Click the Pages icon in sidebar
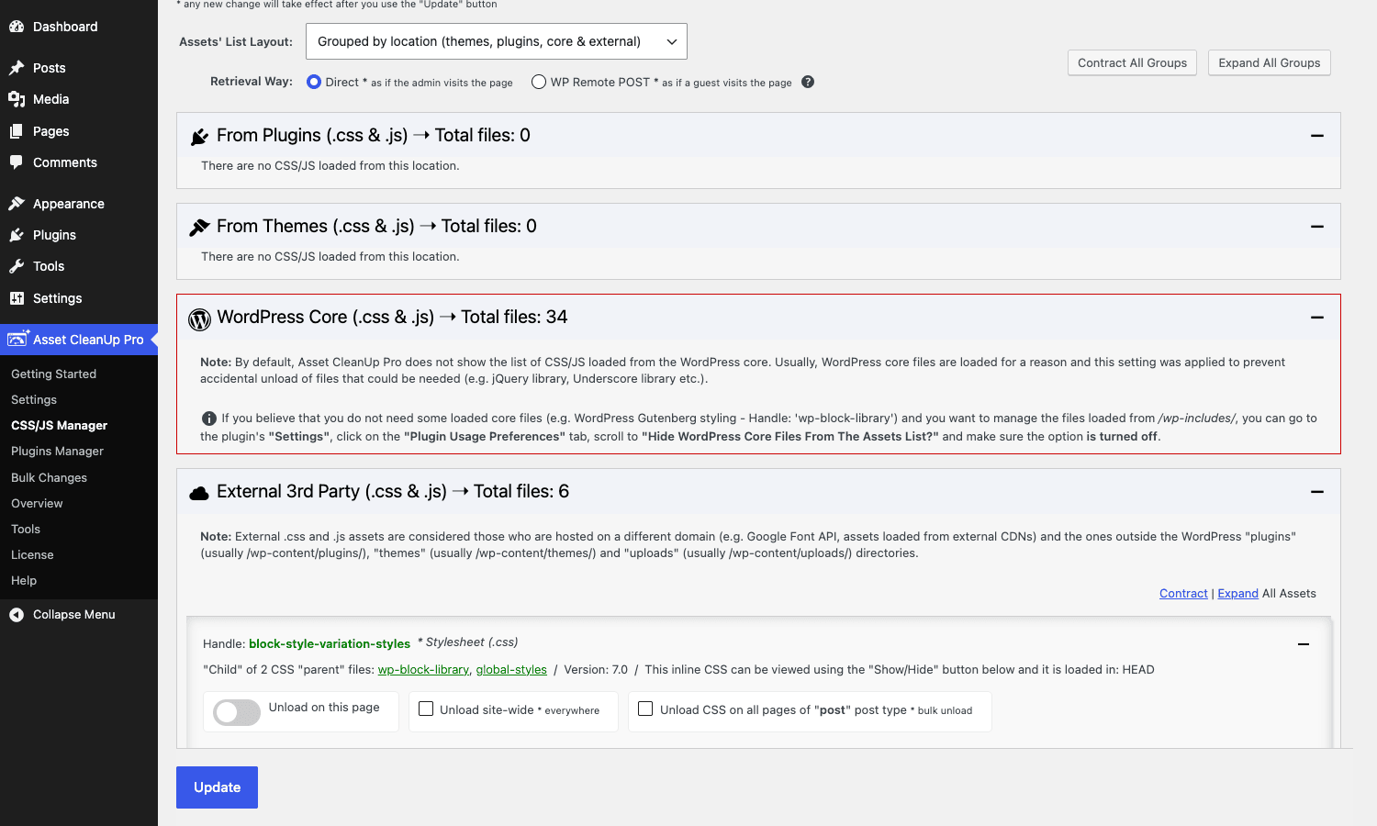 tap(17, 131)
